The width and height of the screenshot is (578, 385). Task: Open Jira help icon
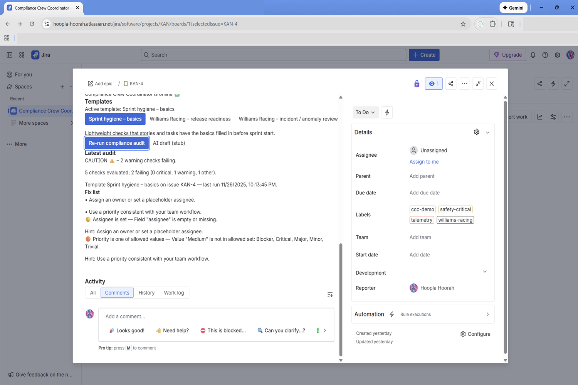545,55
